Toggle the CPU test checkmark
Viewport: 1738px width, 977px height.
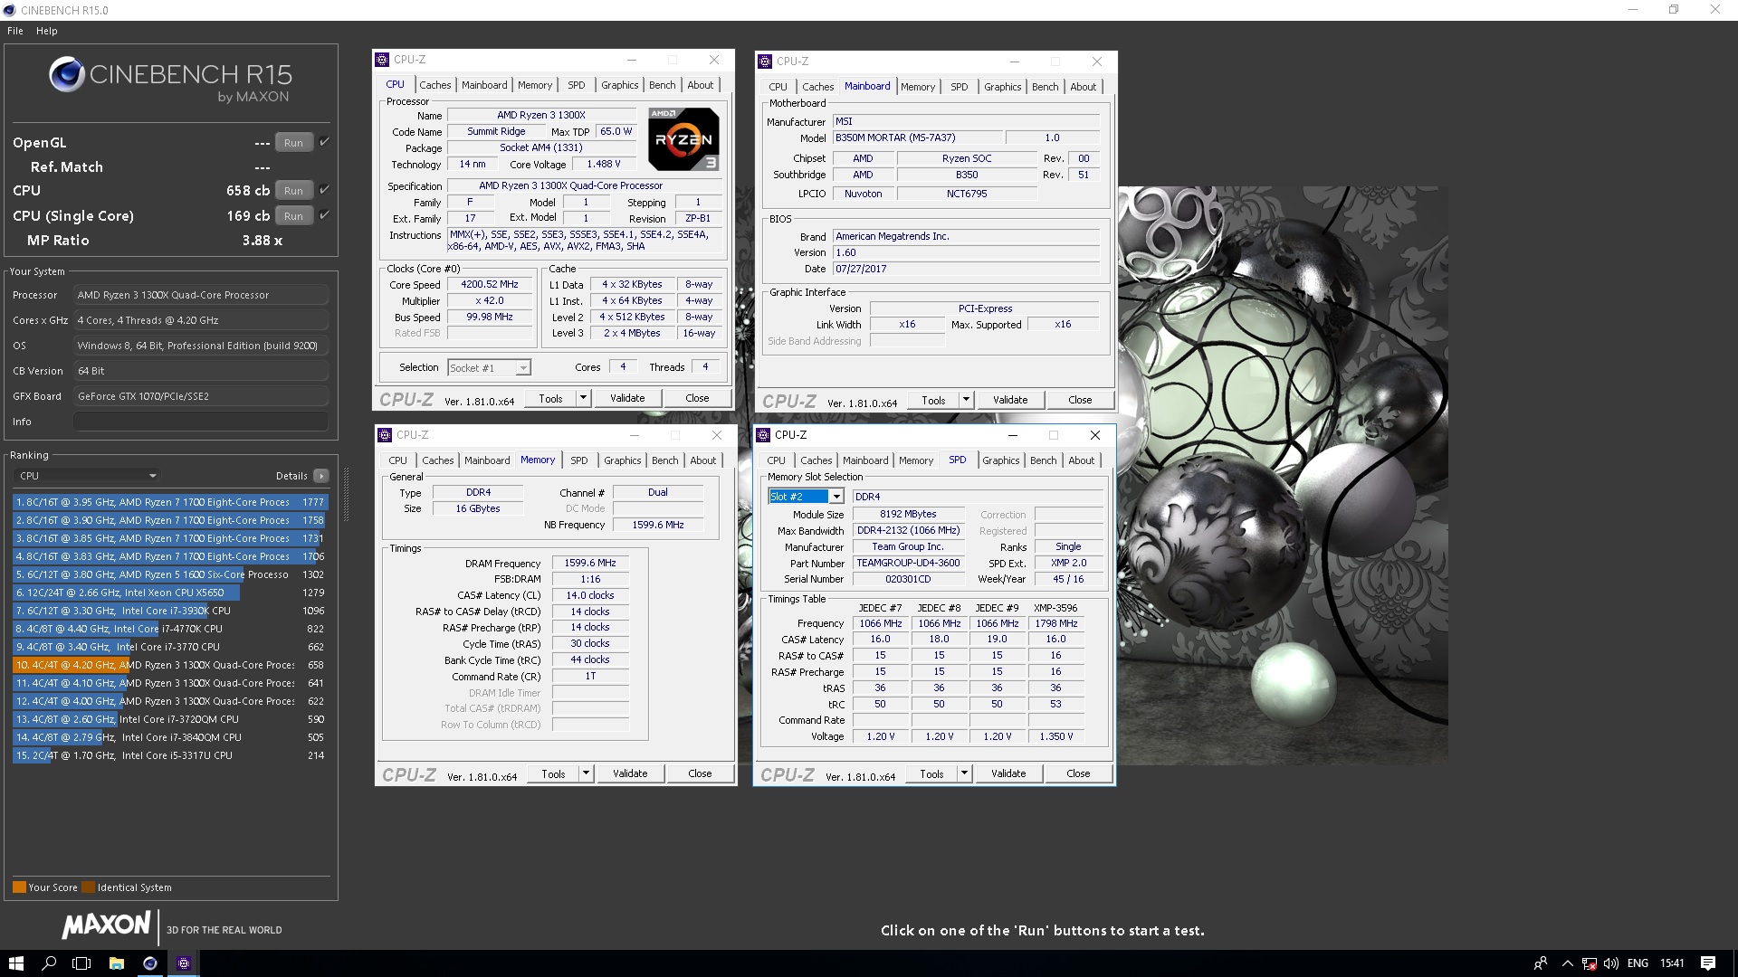pyautogui.click(x=324, y=190)
